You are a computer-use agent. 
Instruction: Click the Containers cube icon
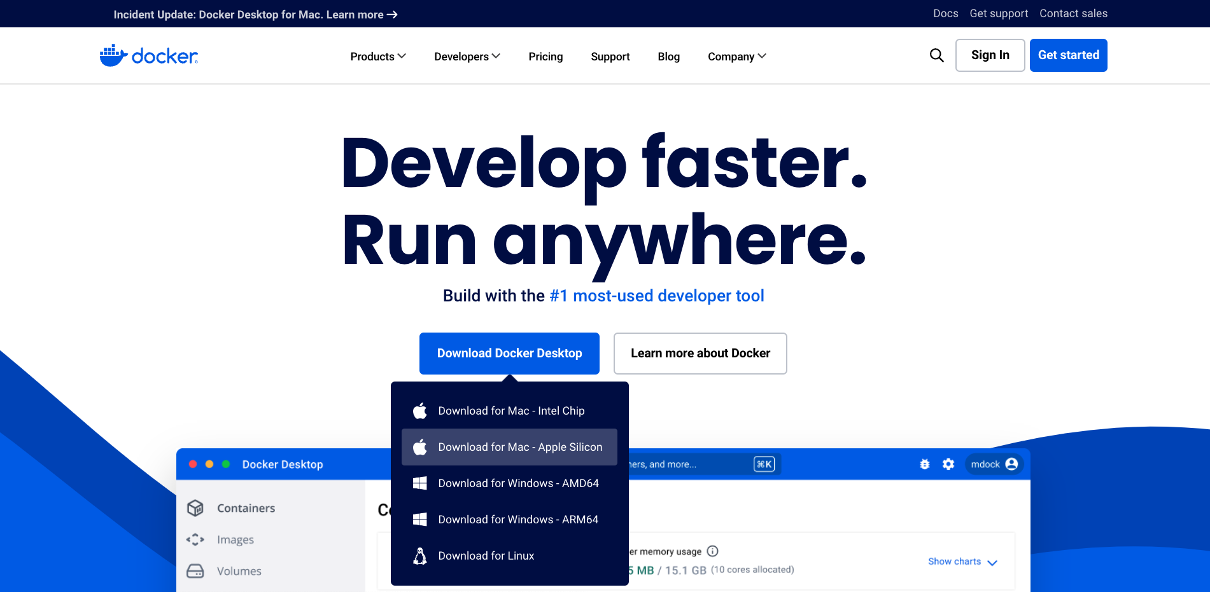click(195, 508)
